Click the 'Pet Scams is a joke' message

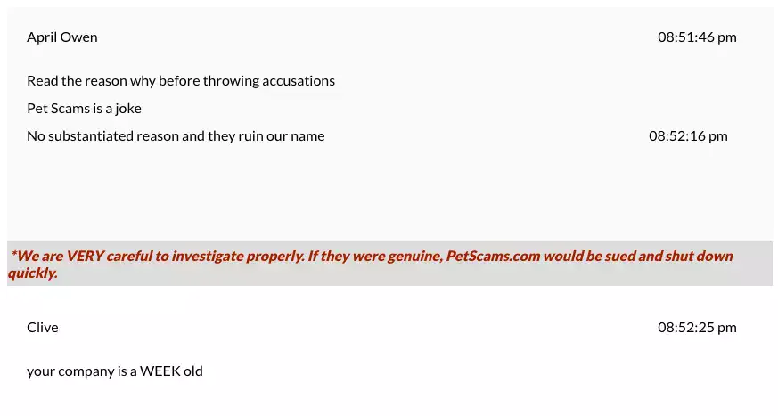[x=84, y=109]
